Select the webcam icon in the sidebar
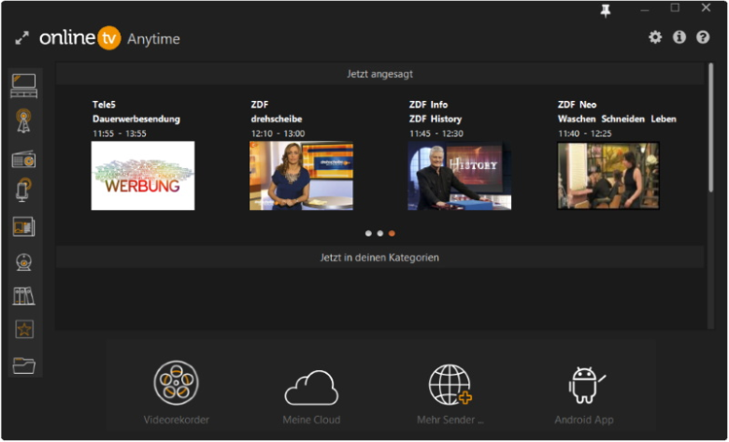The width and height of the screenshot is (729, 442). pos(23,263)
